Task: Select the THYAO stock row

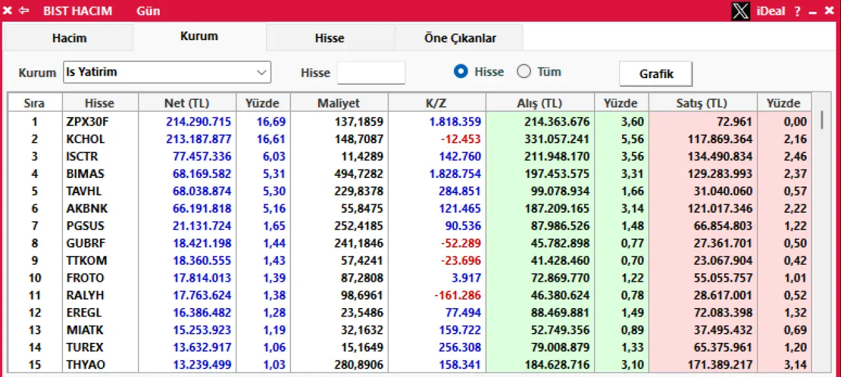Action: 409,365
